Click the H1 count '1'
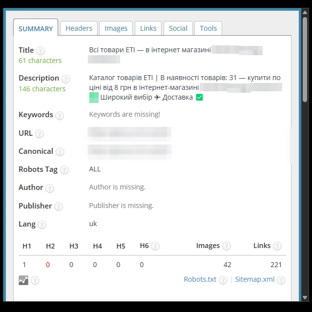 click(x=24, y=265)
